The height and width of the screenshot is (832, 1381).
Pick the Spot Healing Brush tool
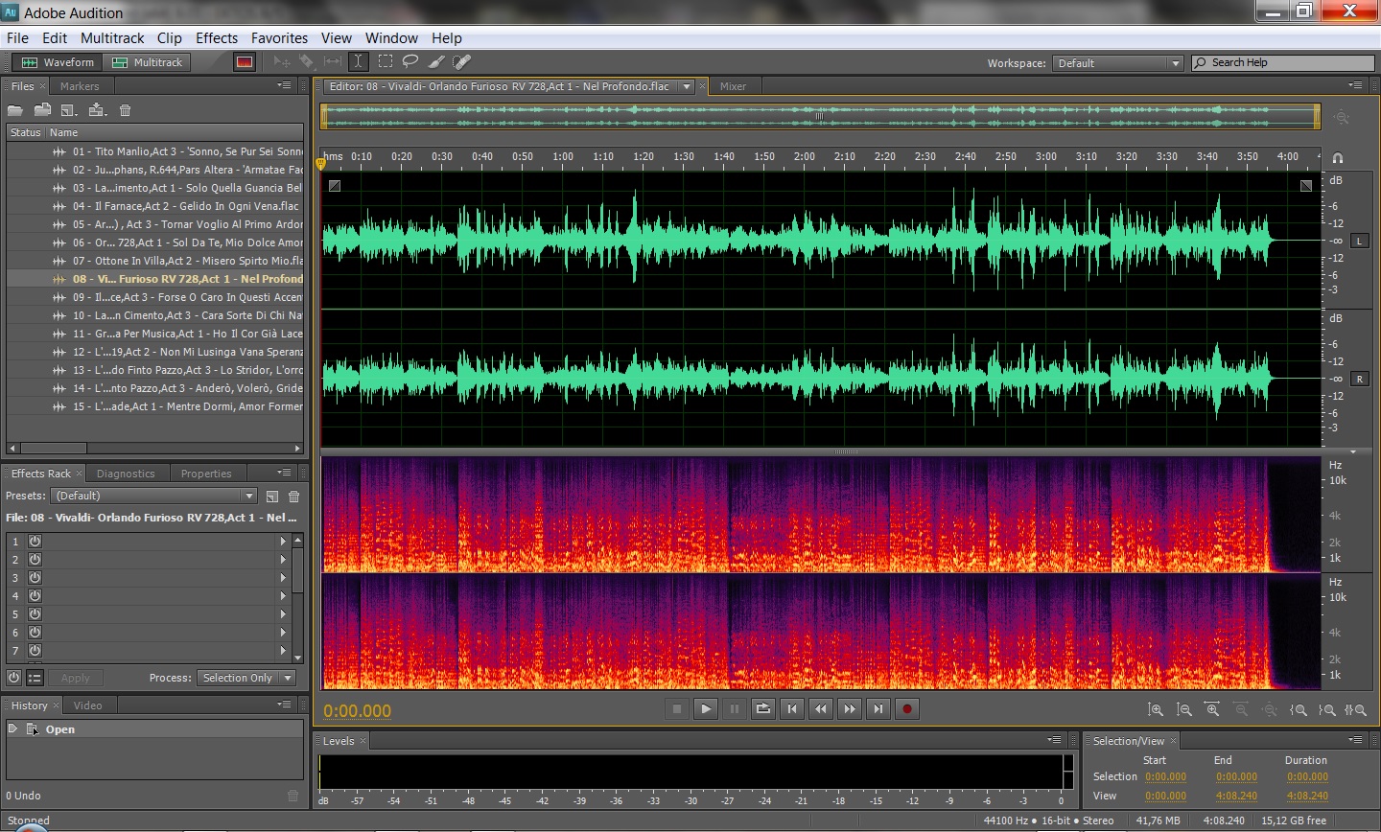tap(461, 62)
